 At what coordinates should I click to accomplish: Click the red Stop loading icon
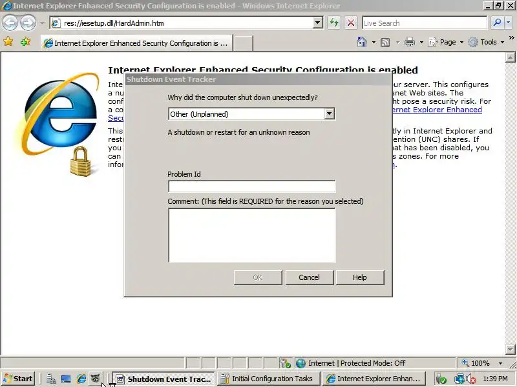351,23
